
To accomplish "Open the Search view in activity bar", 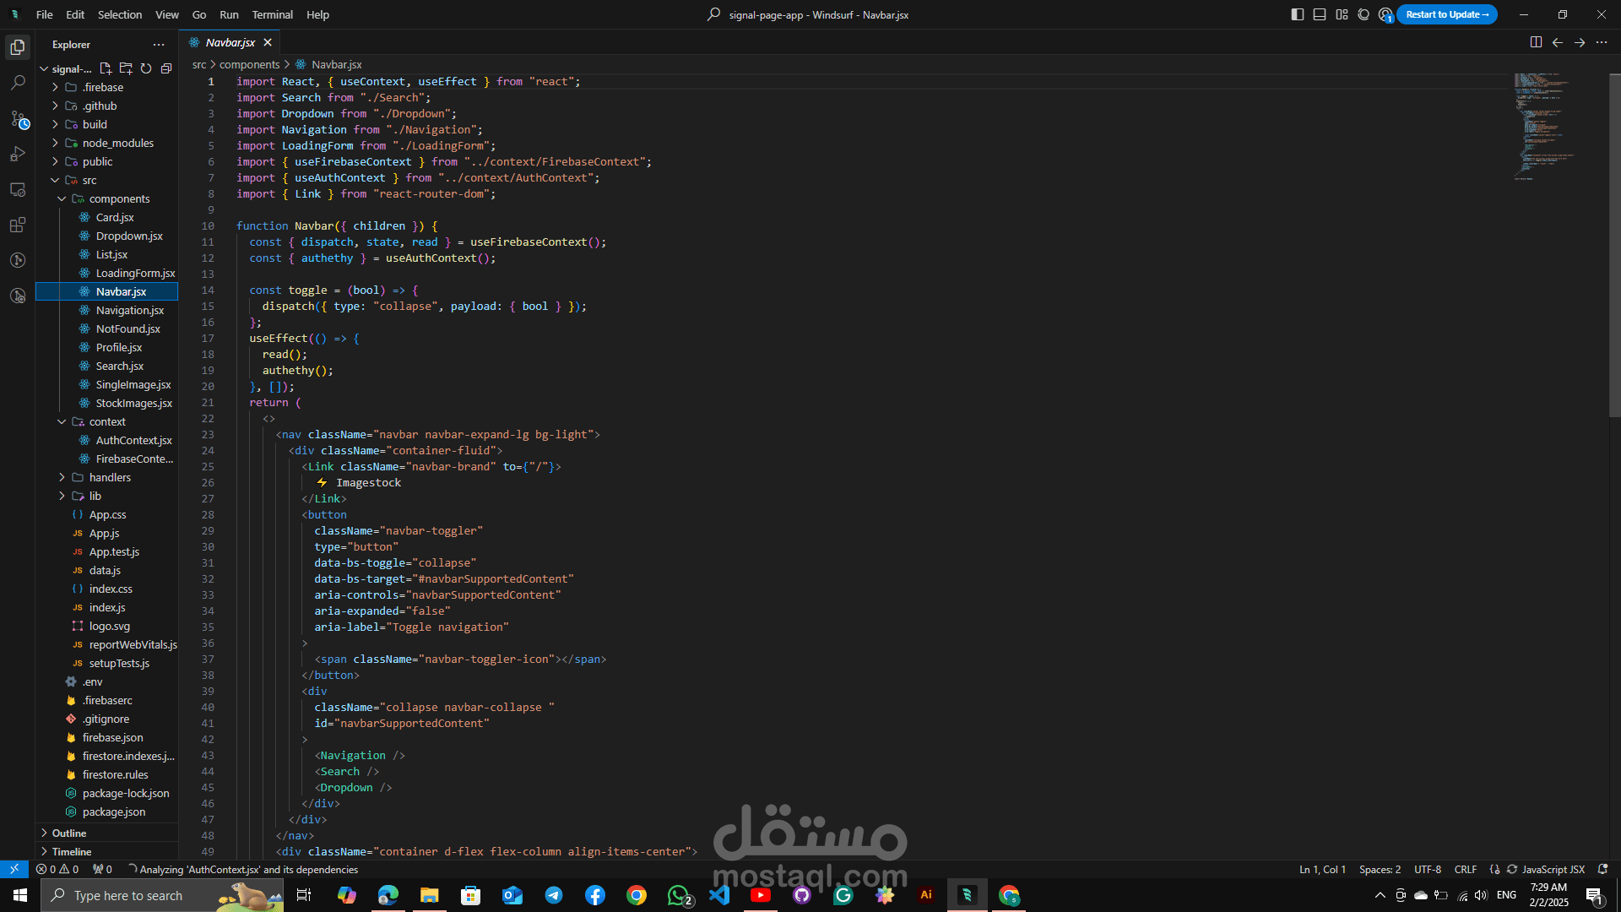I will coord(18,83).
